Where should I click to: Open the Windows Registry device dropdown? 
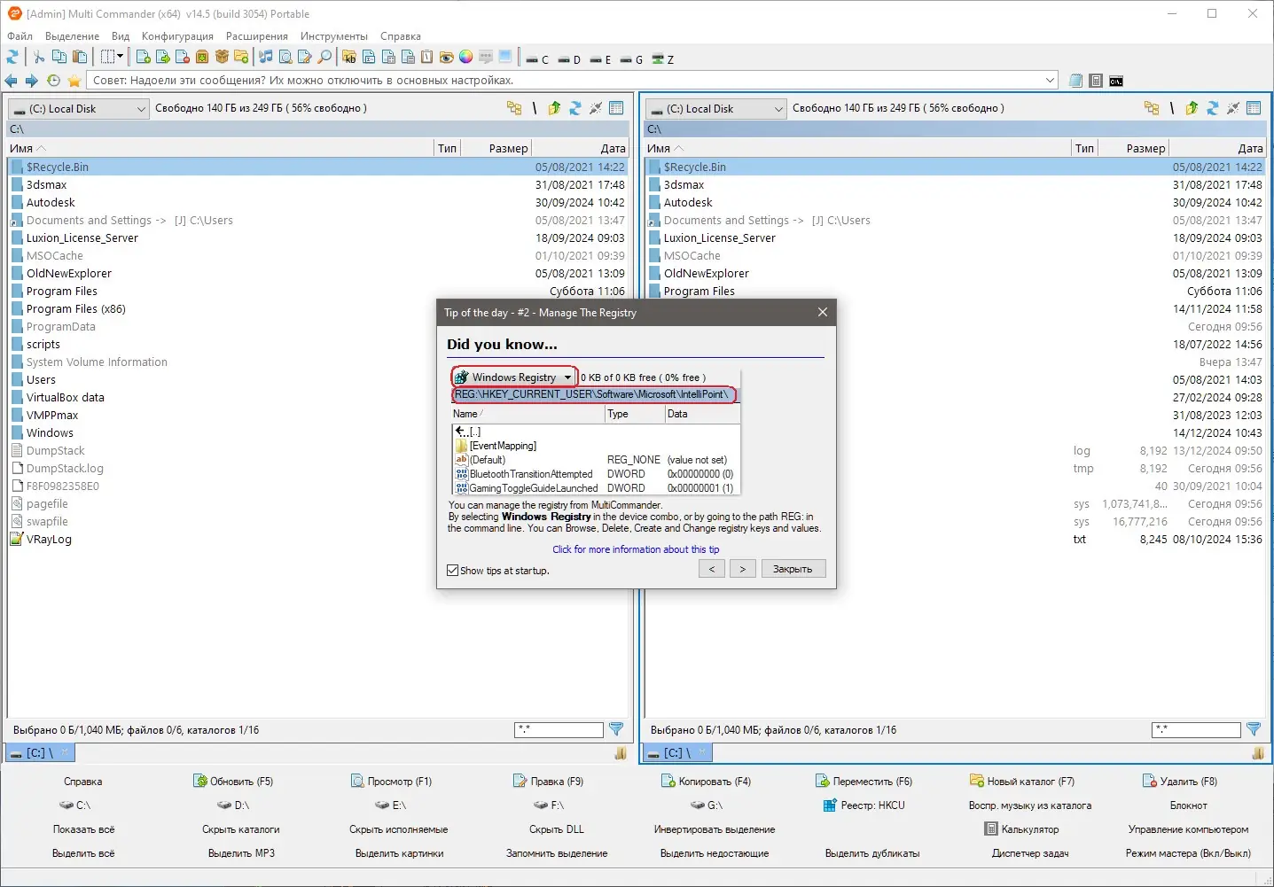pos(568,377)
